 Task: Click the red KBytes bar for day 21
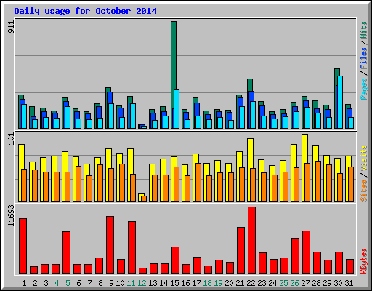240,250
